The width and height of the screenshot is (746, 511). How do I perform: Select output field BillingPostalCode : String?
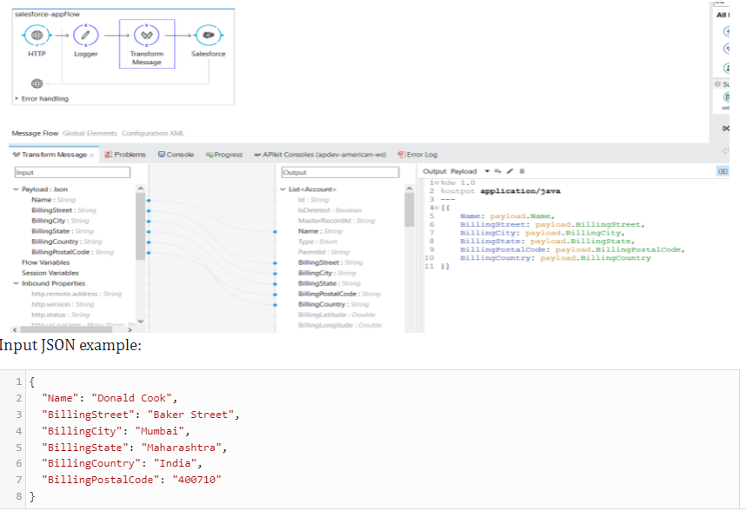pyautogui.click(x=339, y=294)
